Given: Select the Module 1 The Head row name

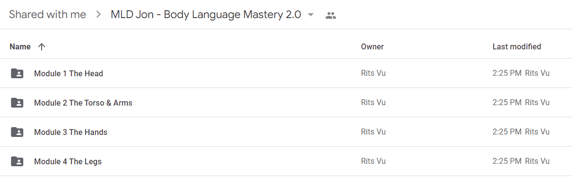Looking at the screenshot, I should point(69,73).
